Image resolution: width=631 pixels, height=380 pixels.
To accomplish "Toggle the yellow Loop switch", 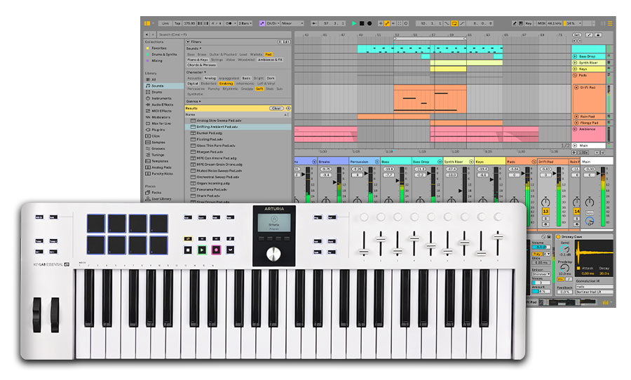I will pos(454,23).
